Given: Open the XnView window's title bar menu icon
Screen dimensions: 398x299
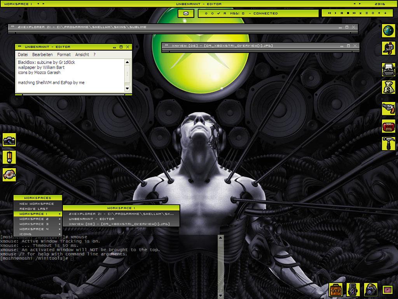Looking at the screenshot, I should tap(166, 46).
